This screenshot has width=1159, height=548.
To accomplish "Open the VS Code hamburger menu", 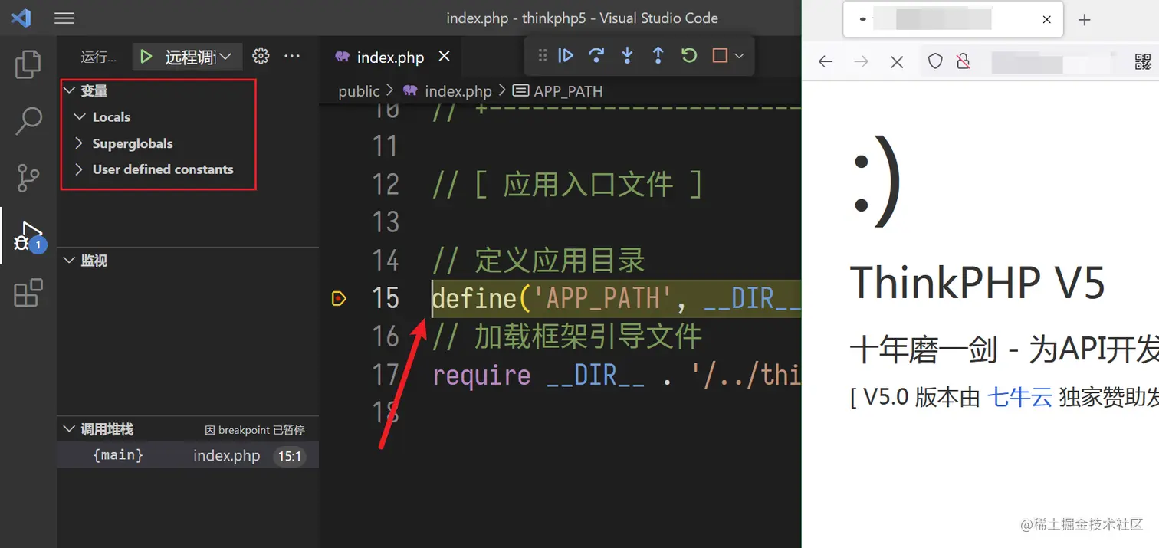I will pyautogui.click(x=64, y=18).
